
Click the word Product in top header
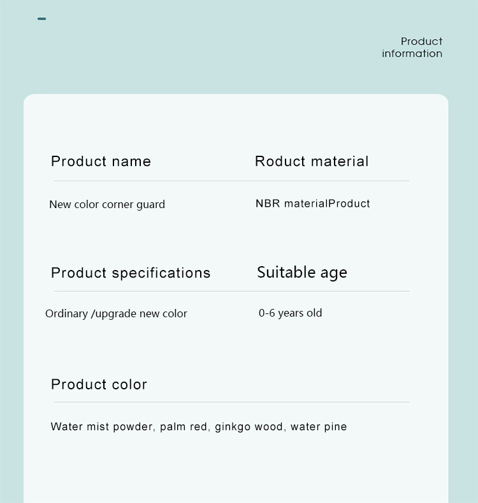422,41
